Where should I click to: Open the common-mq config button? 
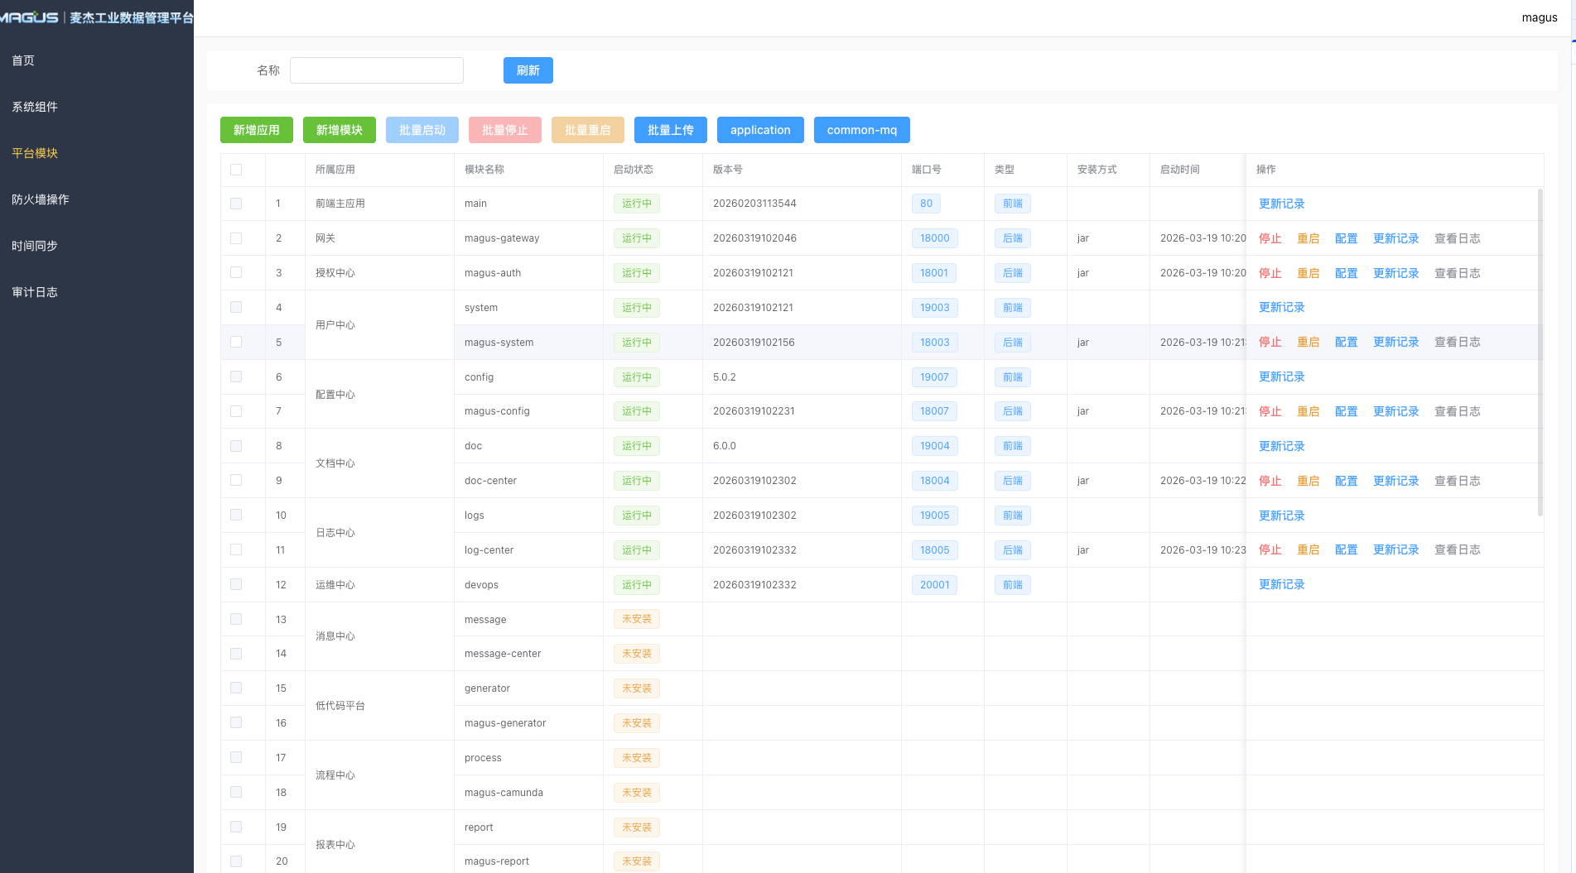pos(862,130)
